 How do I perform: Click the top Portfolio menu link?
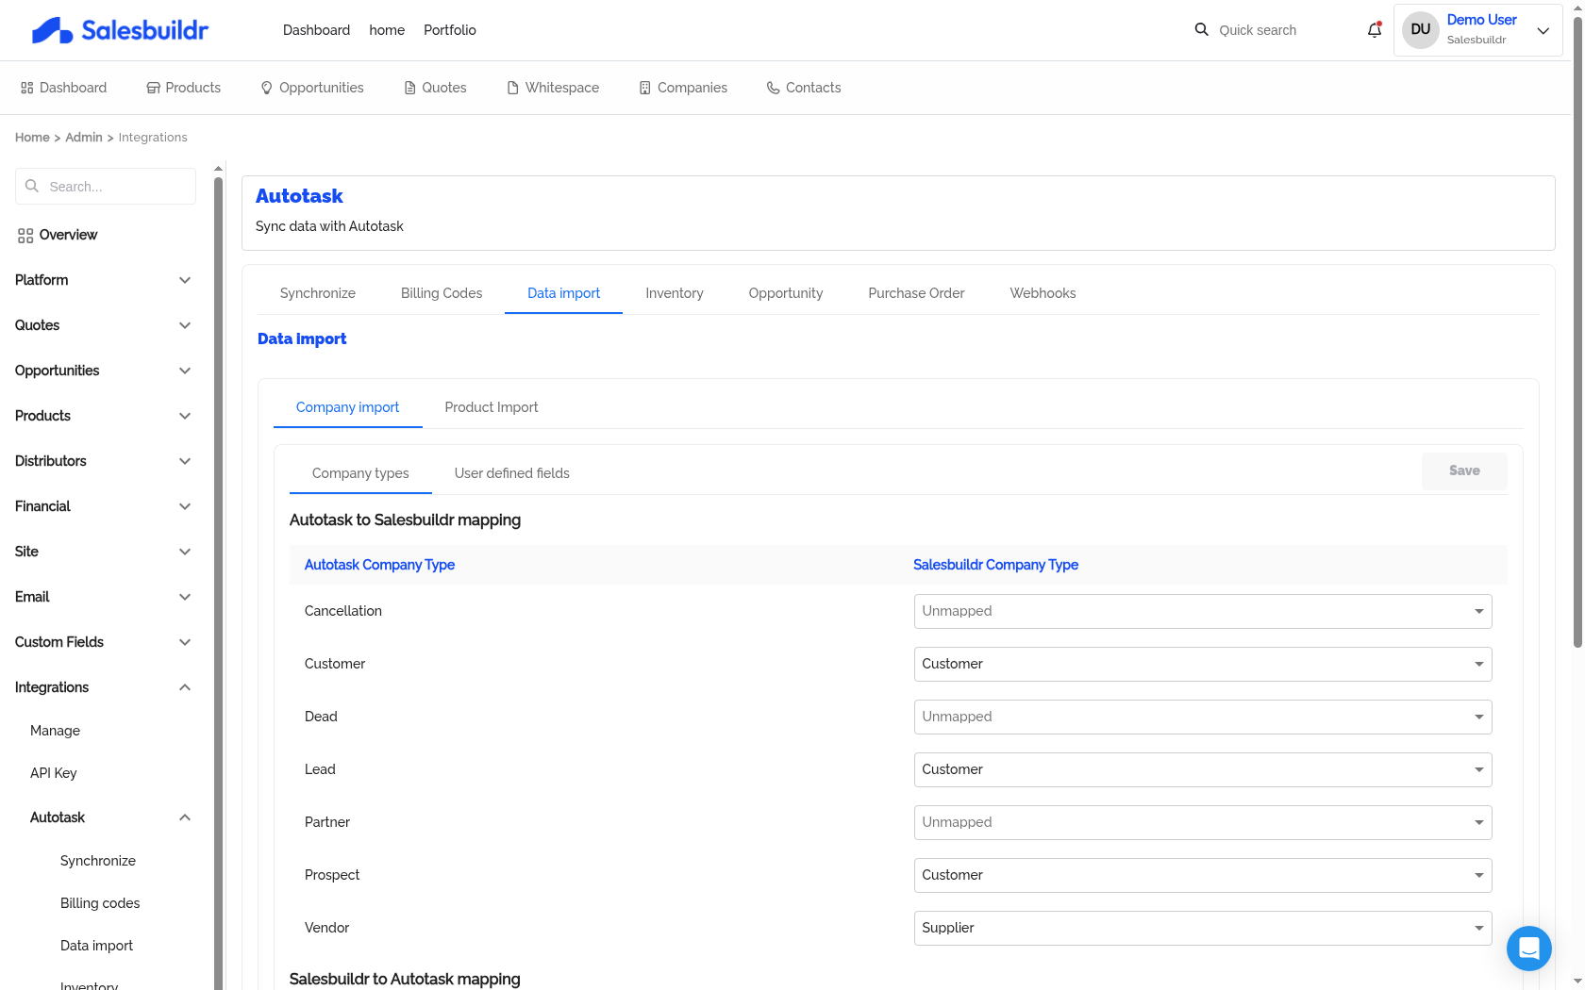point(450,30)
